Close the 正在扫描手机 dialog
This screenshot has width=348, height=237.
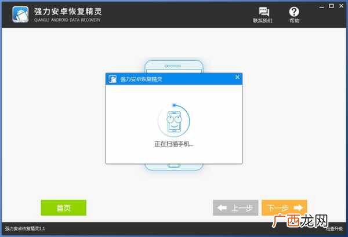[x=237, y=77]
